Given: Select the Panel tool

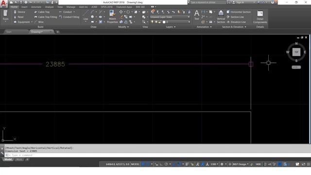Looking at the screenshot, I should [x=18, y=17].
